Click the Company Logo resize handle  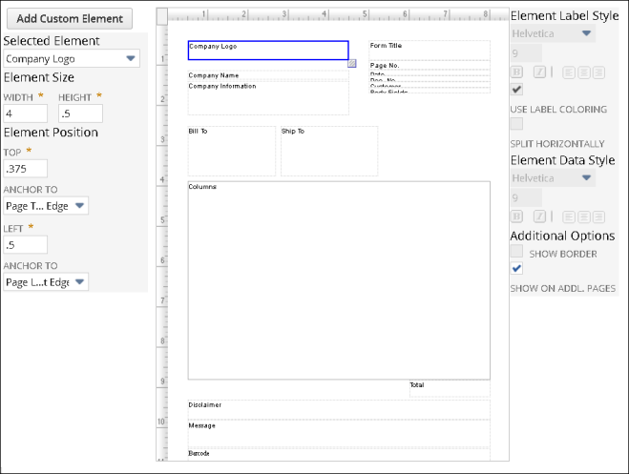coord(352,64)
